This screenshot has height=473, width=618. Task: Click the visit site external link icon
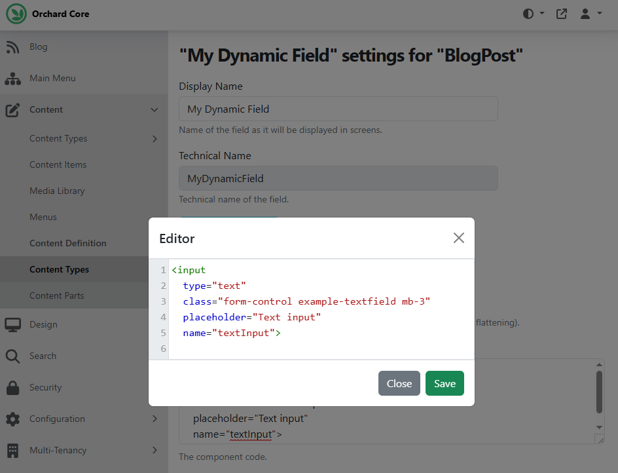561,14
